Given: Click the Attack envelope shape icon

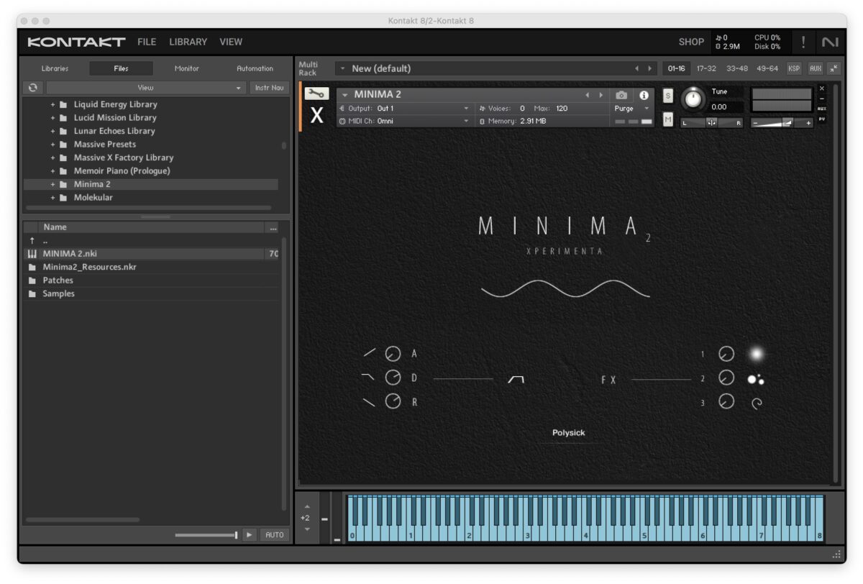Looking at the screenshot, I should 369,353.
